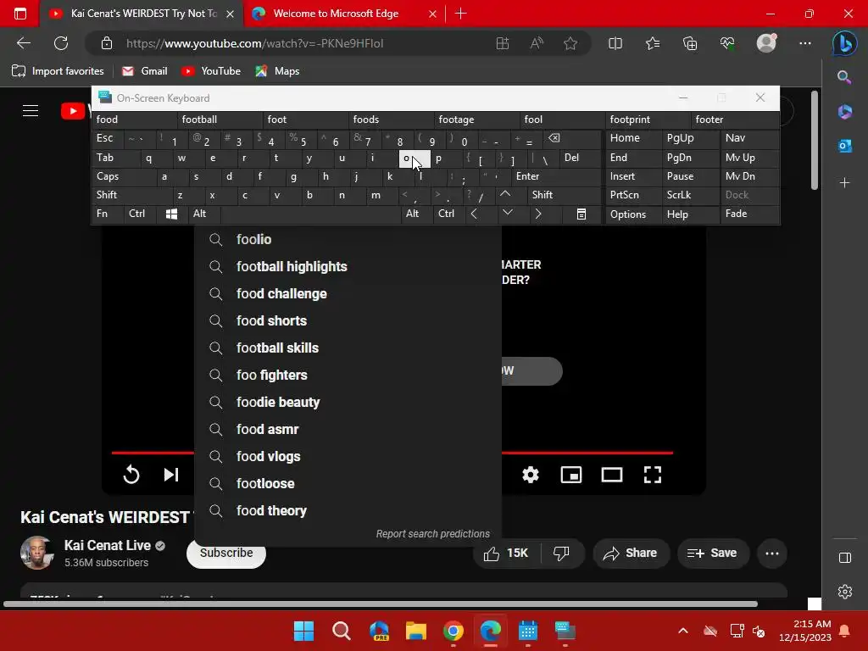Click the vertical page scrollbar
The height and width of the screenshot is (651, 868).
pyautogui.click(x=815, y=142)
